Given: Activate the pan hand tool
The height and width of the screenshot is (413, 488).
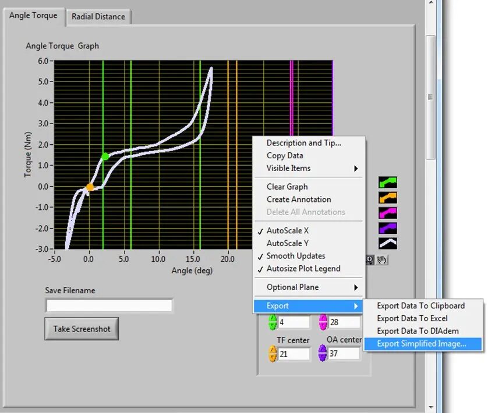Looking at the screenshot, I should (381, 259).
